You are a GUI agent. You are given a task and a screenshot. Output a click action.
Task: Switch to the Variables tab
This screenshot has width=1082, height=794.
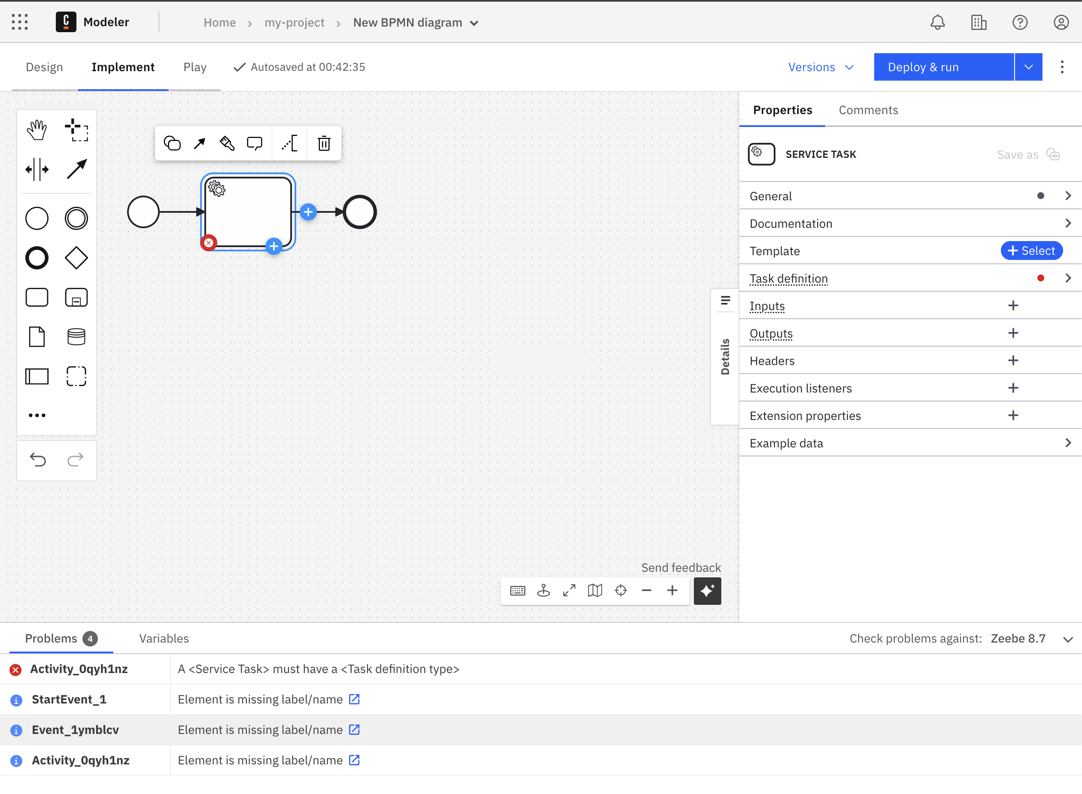[x=164, y=638]
